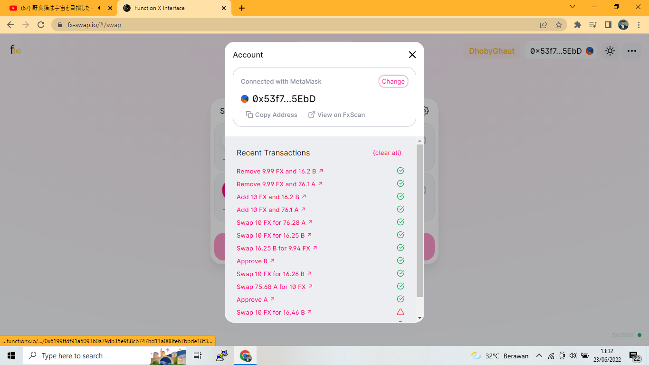Bookmark this page with star icon

pos(559,25)
